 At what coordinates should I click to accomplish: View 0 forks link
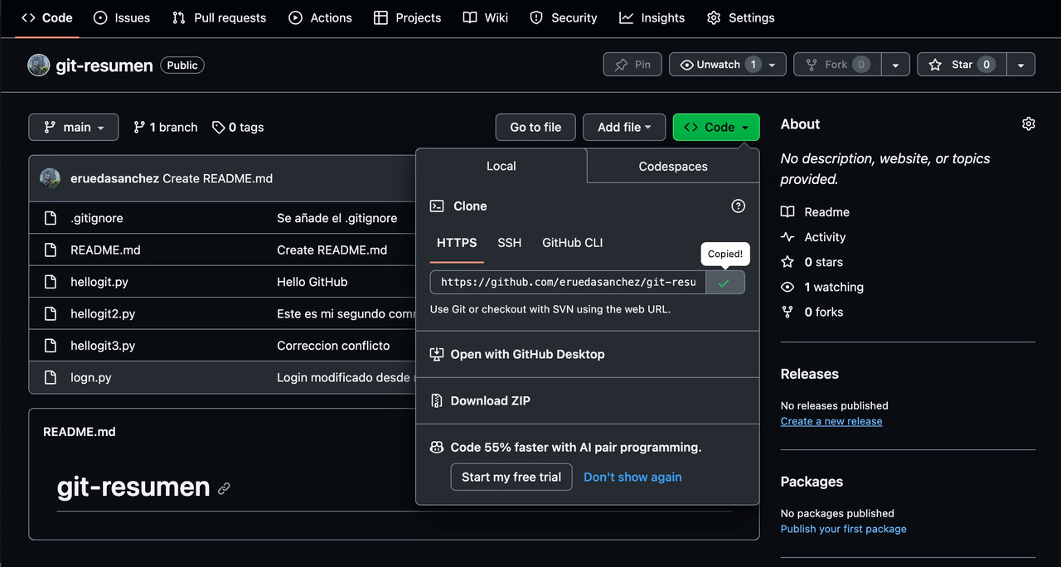coord(812,312)
